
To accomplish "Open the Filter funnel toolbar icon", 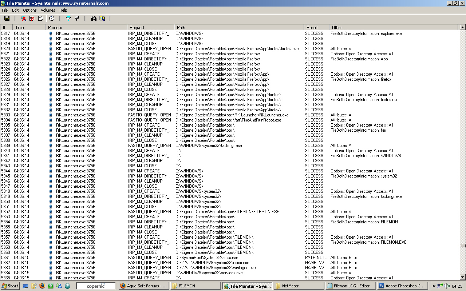I will (x=68, y=18).
